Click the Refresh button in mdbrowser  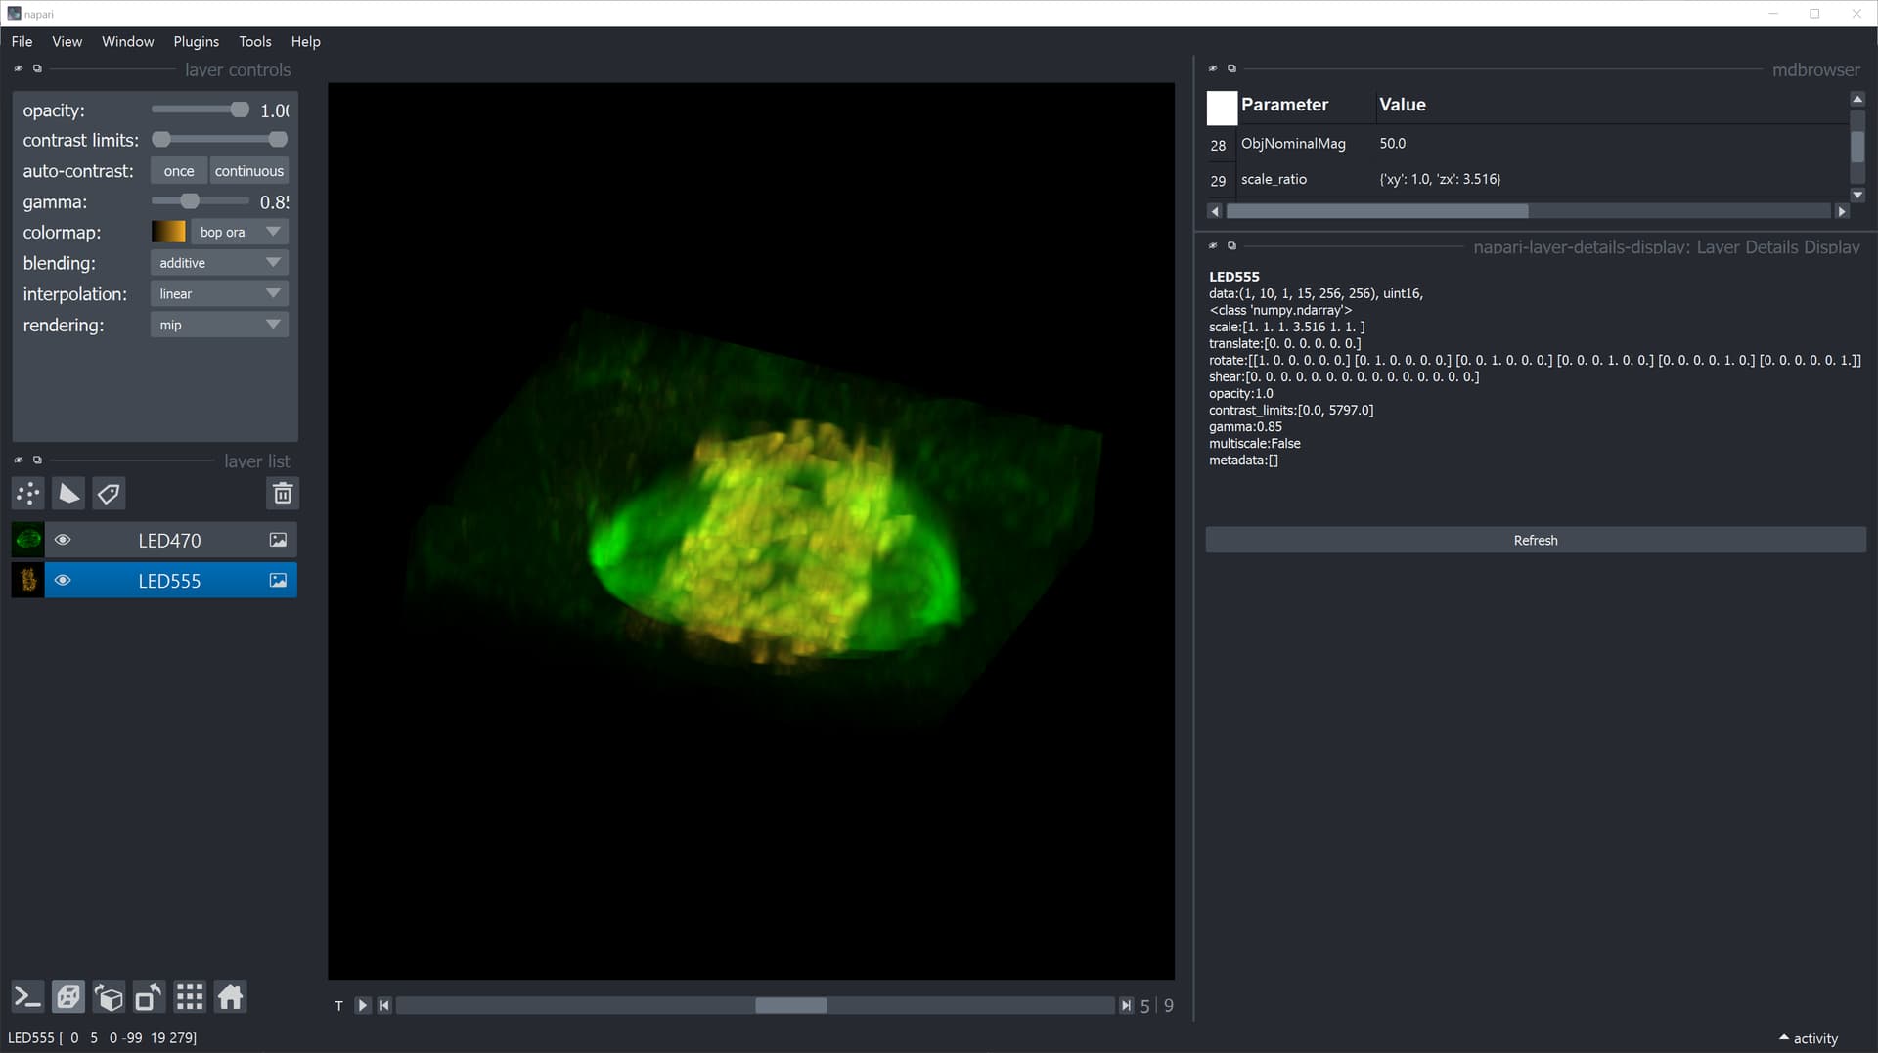pyautogui.click(x=1535, y=539)
